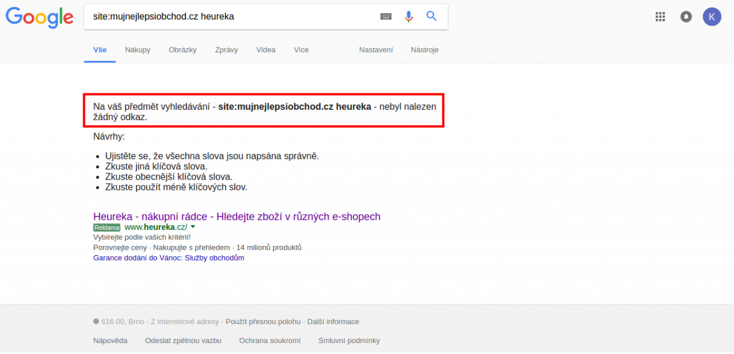Click Odeslat zpětnou vazbu link

click(x=183, y=341)
